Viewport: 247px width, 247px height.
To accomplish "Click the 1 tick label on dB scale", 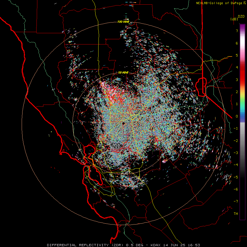I will (x=237, y=104).
